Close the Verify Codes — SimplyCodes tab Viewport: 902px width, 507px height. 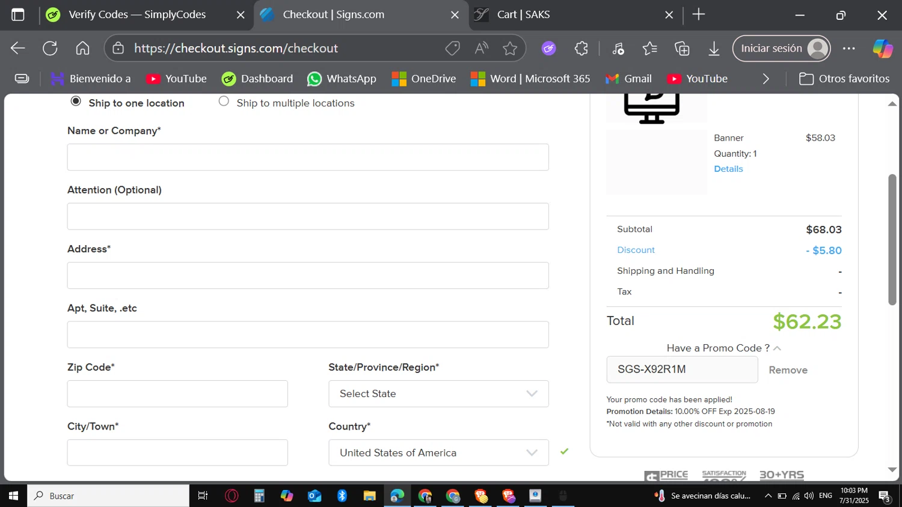tap(241, 15)
